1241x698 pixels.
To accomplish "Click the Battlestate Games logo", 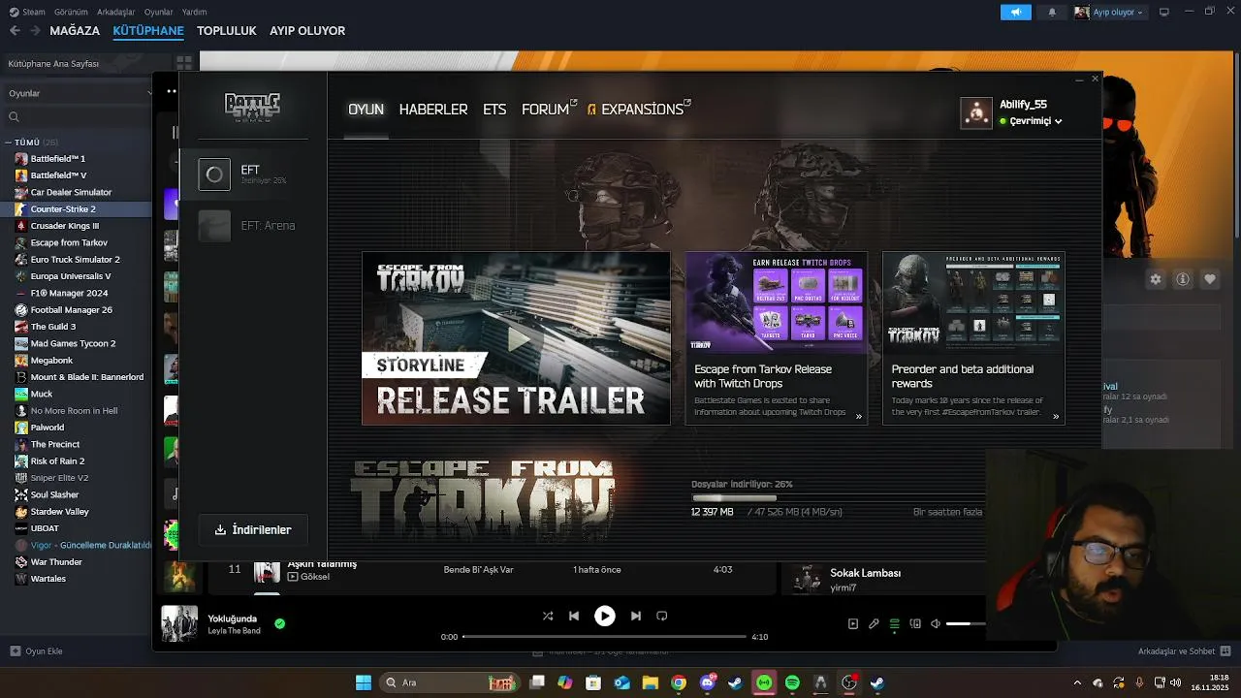I will [252, 107].
